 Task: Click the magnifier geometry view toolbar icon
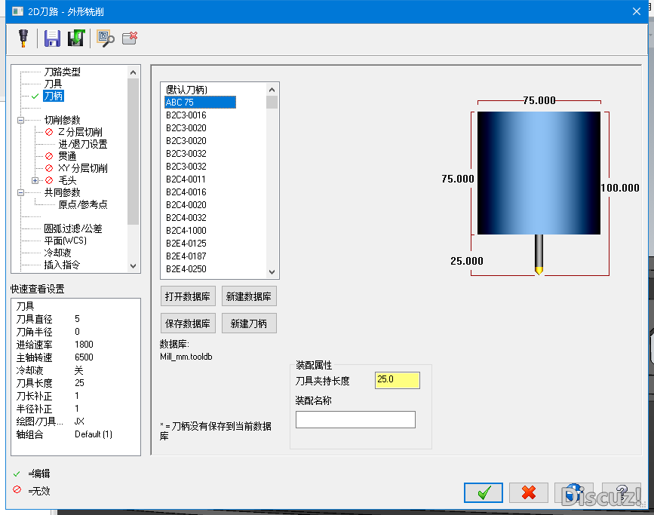[105, 38]
